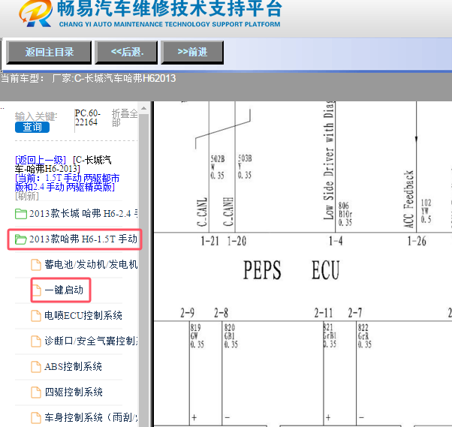Viewport: 452px width, 427px height.
Task: Click the Low Side Driver label
Action: pyautogui.click(x=329, y=161)
